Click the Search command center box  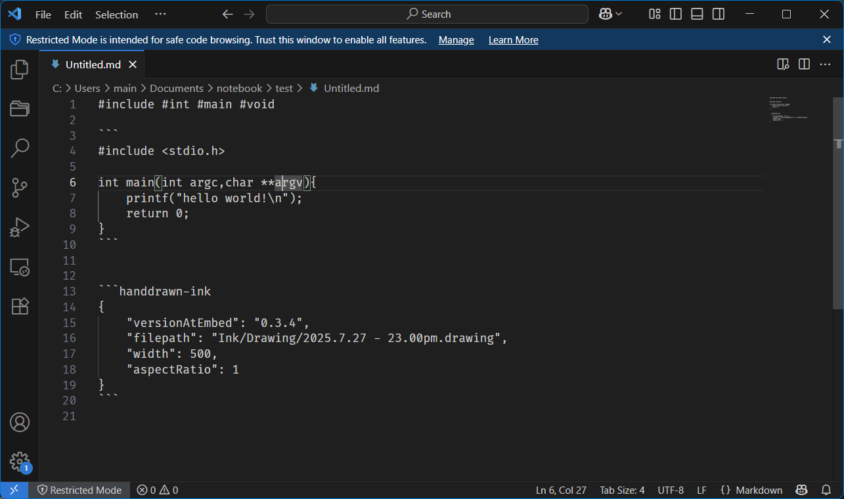pyautogui.click(x=427, y=14)
